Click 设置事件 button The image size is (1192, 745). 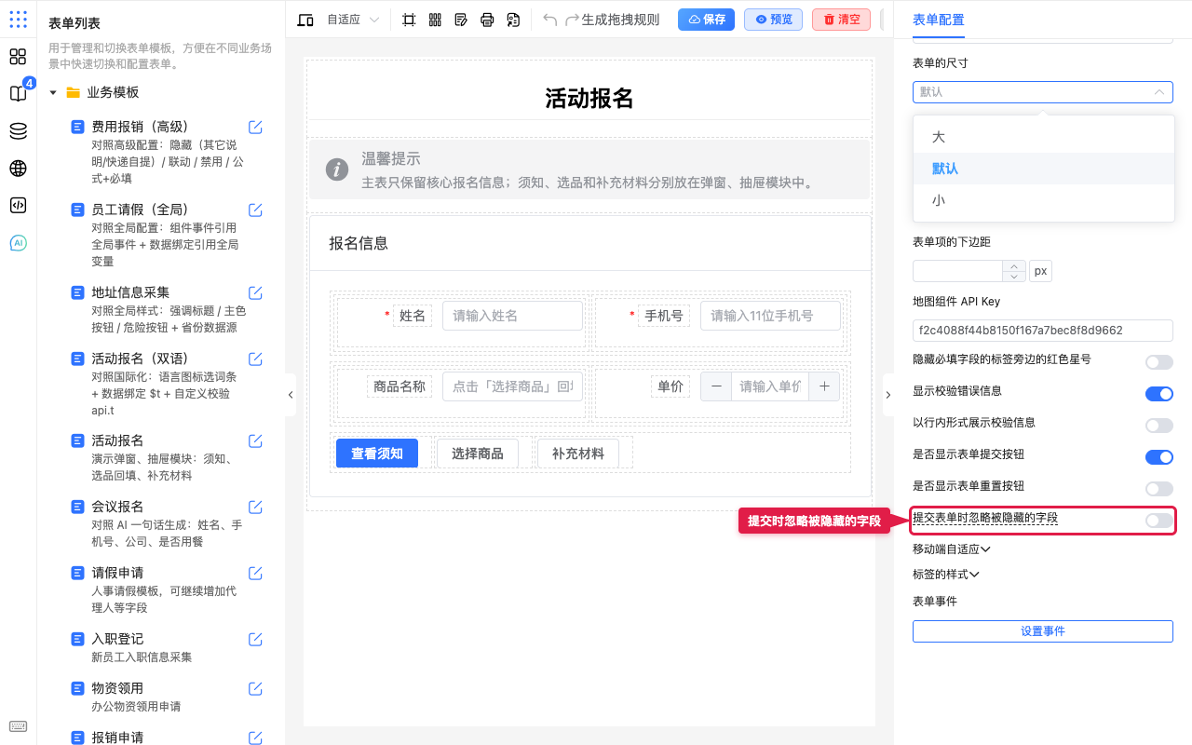[1042, 631]
